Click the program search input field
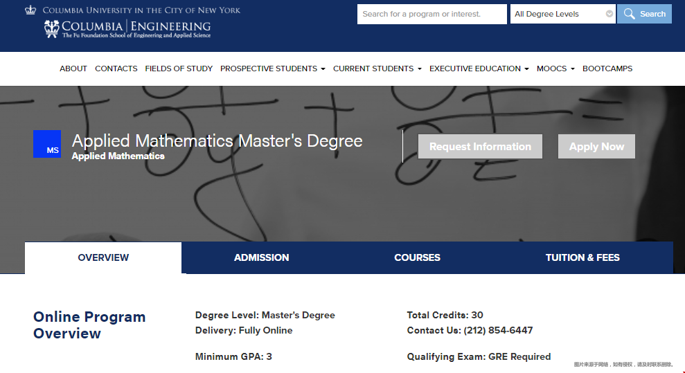 click(x=432, y=14)
